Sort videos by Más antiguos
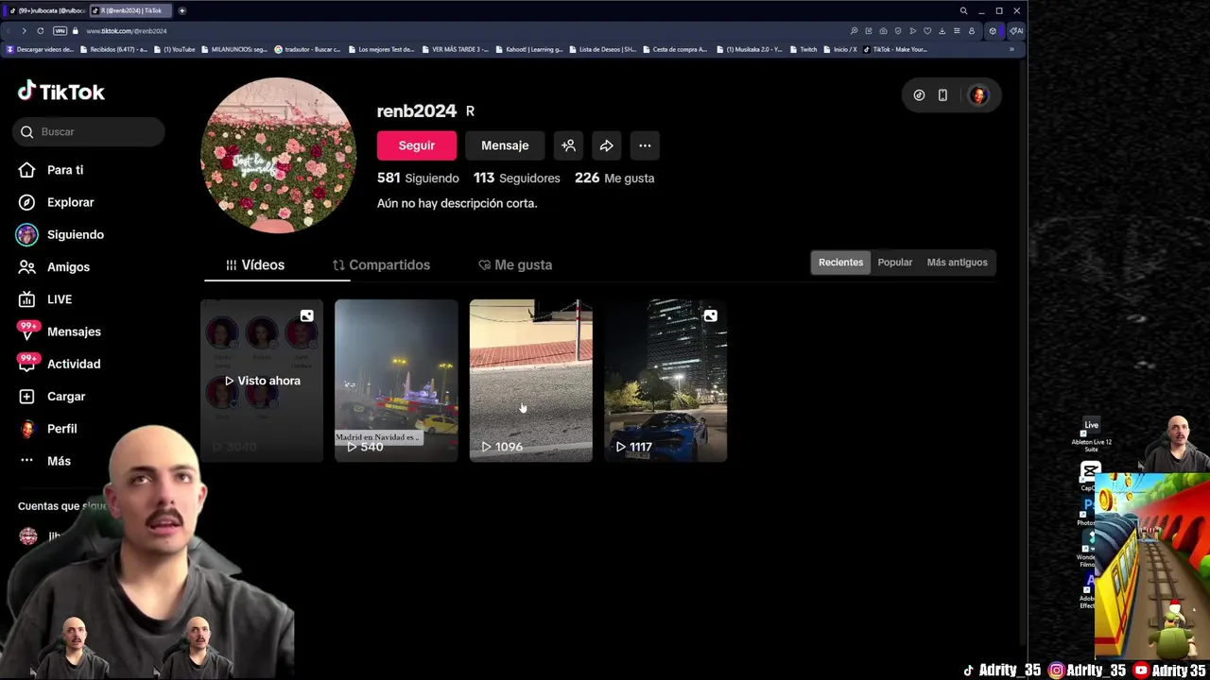 point(957,263)
